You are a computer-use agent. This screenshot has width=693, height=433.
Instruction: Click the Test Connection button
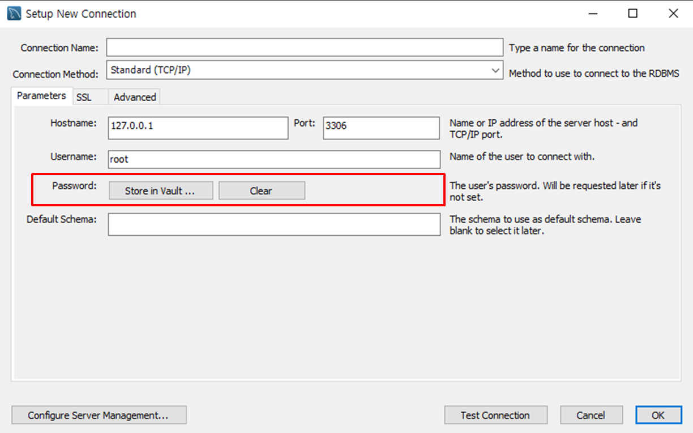496,415
